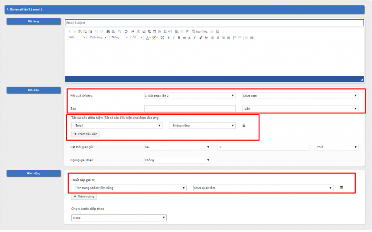Image resolution: width=372 pixels, height=232 pixels.
Task: Increase indent using indent icon
Action: click(x=252, y=38)
